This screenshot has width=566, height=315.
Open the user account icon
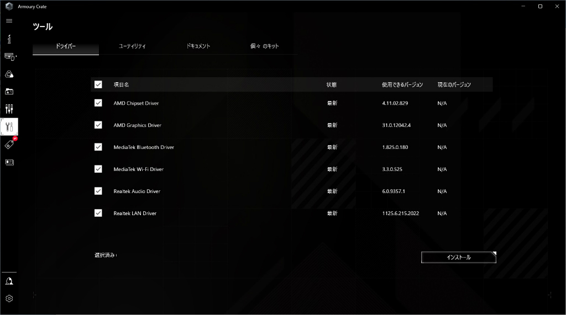pyautogui.click(x=9, y=281)
